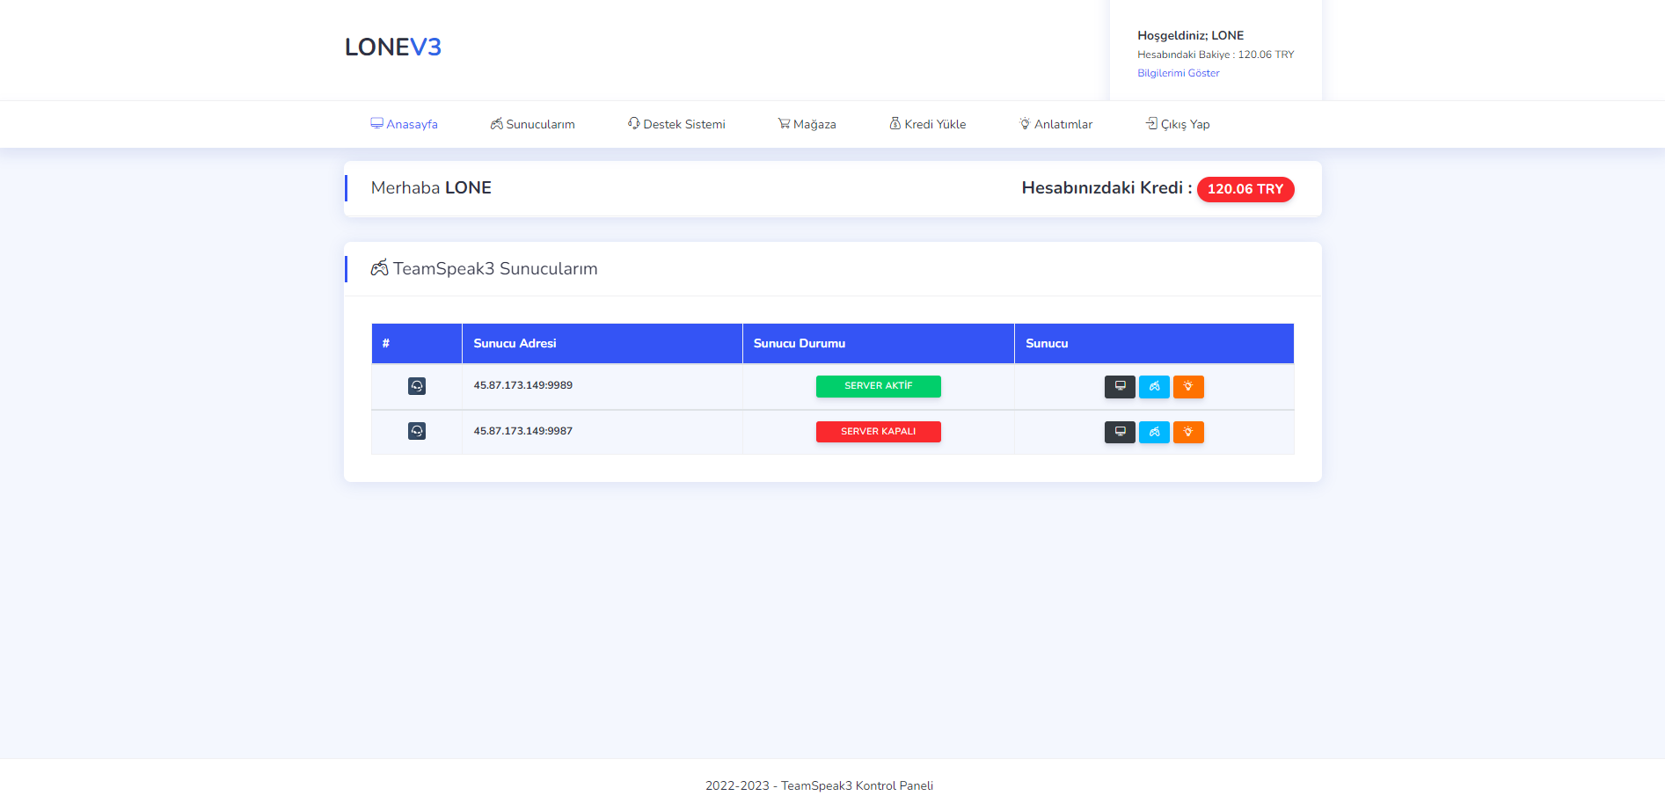Click the LONEV3 logo
Image resolution: width=1665 pixels, height=803 pixels.
[x=392, y=47]
